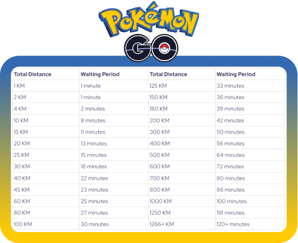Select first Waiting Period column header
The width and height of the screenshot is (298, 243).
(100, 74)
